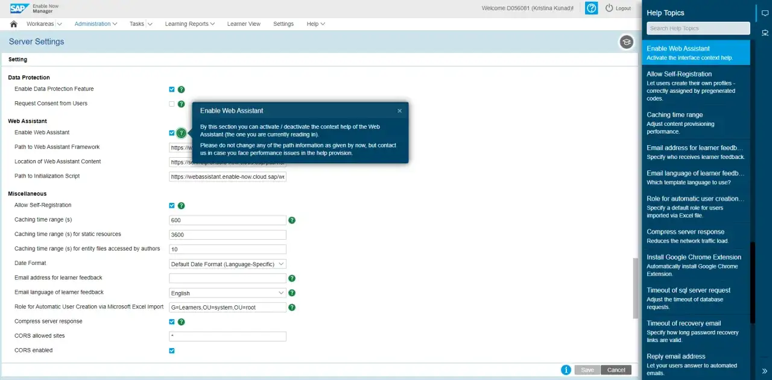The width and height of the screenshot is (772, 380).
Task: Open Timeout of sql server request topic
Action: [696, 298]
